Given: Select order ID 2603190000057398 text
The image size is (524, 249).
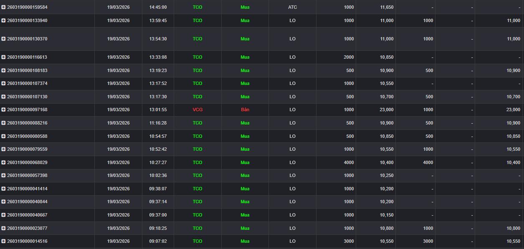Looking at the screenshot, I should (27, 175).
